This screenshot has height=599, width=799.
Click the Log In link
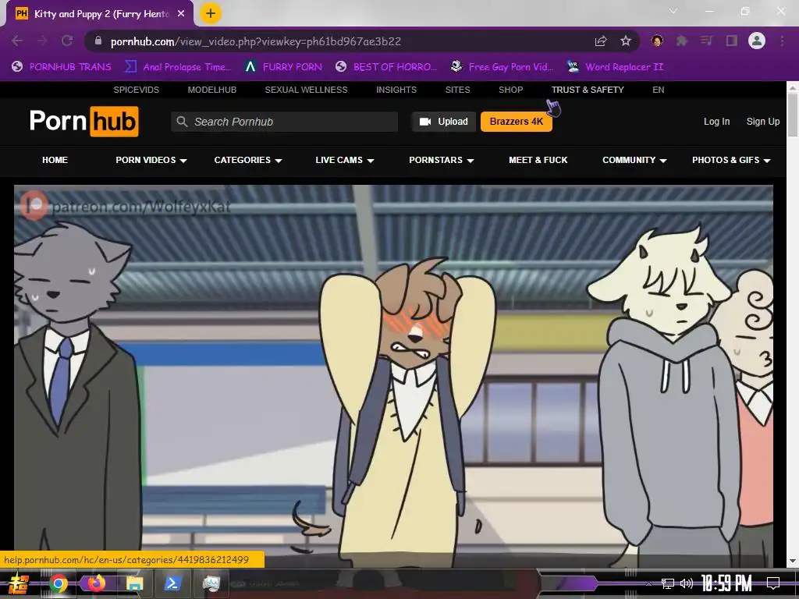click(716, 122)
